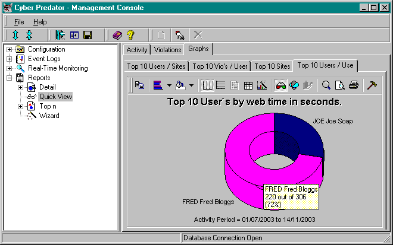
Task: Click the chart zoom magnifier icon
Action: click(x=326, y=85)
